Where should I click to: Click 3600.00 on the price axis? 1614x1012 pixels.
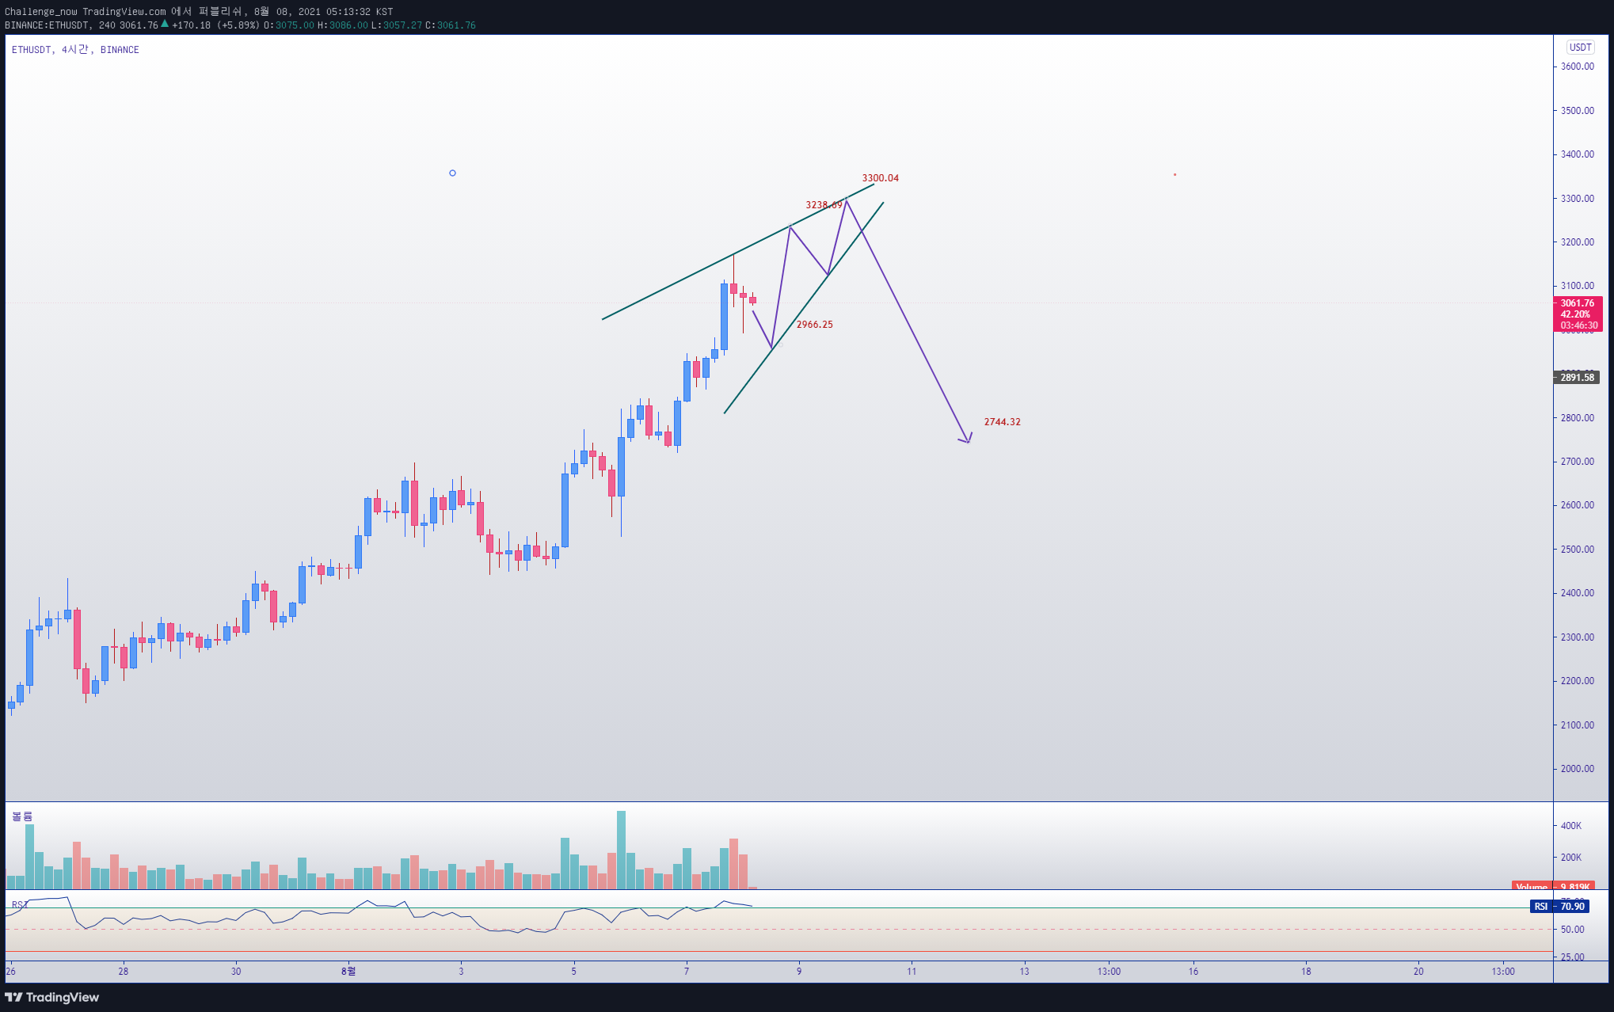(1577, 67)
